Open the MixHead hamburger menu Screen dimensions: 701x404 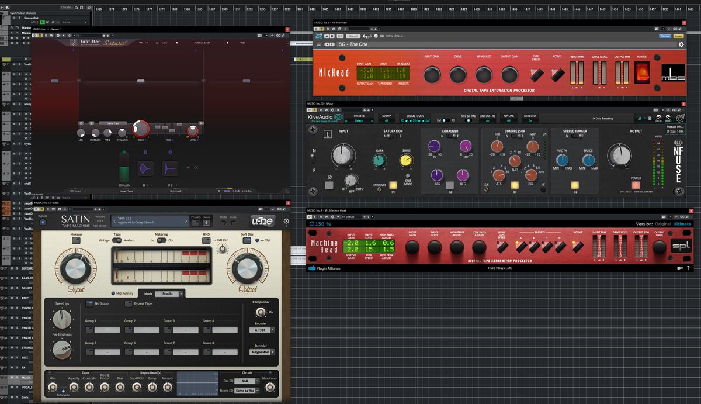tap(319, 44)
